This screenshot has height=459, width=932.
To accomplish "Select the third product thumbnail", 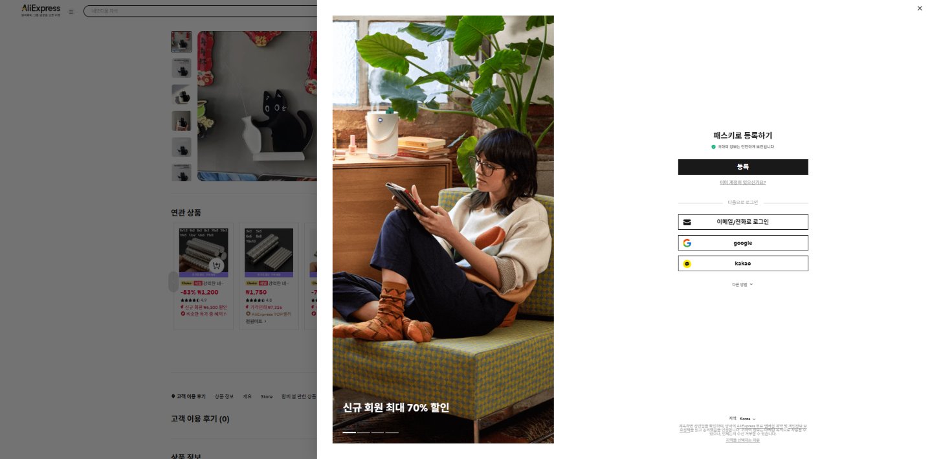I will point(181,95).
